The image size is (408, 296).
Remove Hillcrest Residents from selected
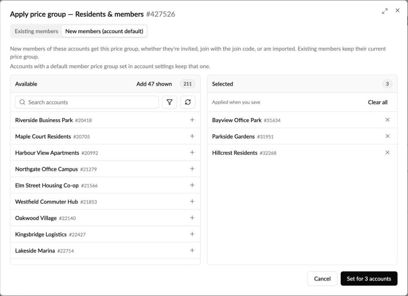pos(388,152)
